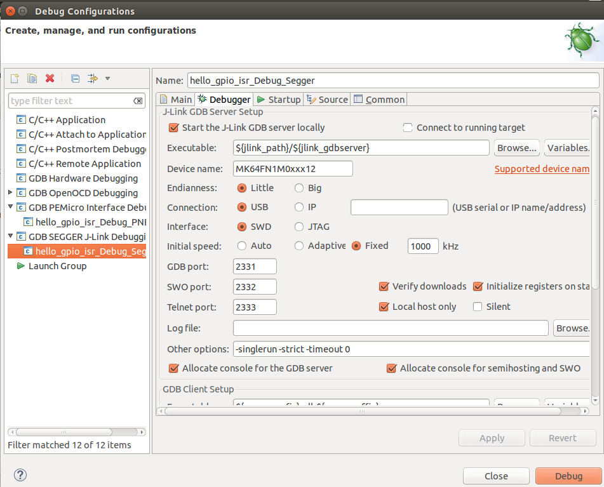Open the filter dropdown arrow in the toolbar
604x487 pixels.
point(108,79)
